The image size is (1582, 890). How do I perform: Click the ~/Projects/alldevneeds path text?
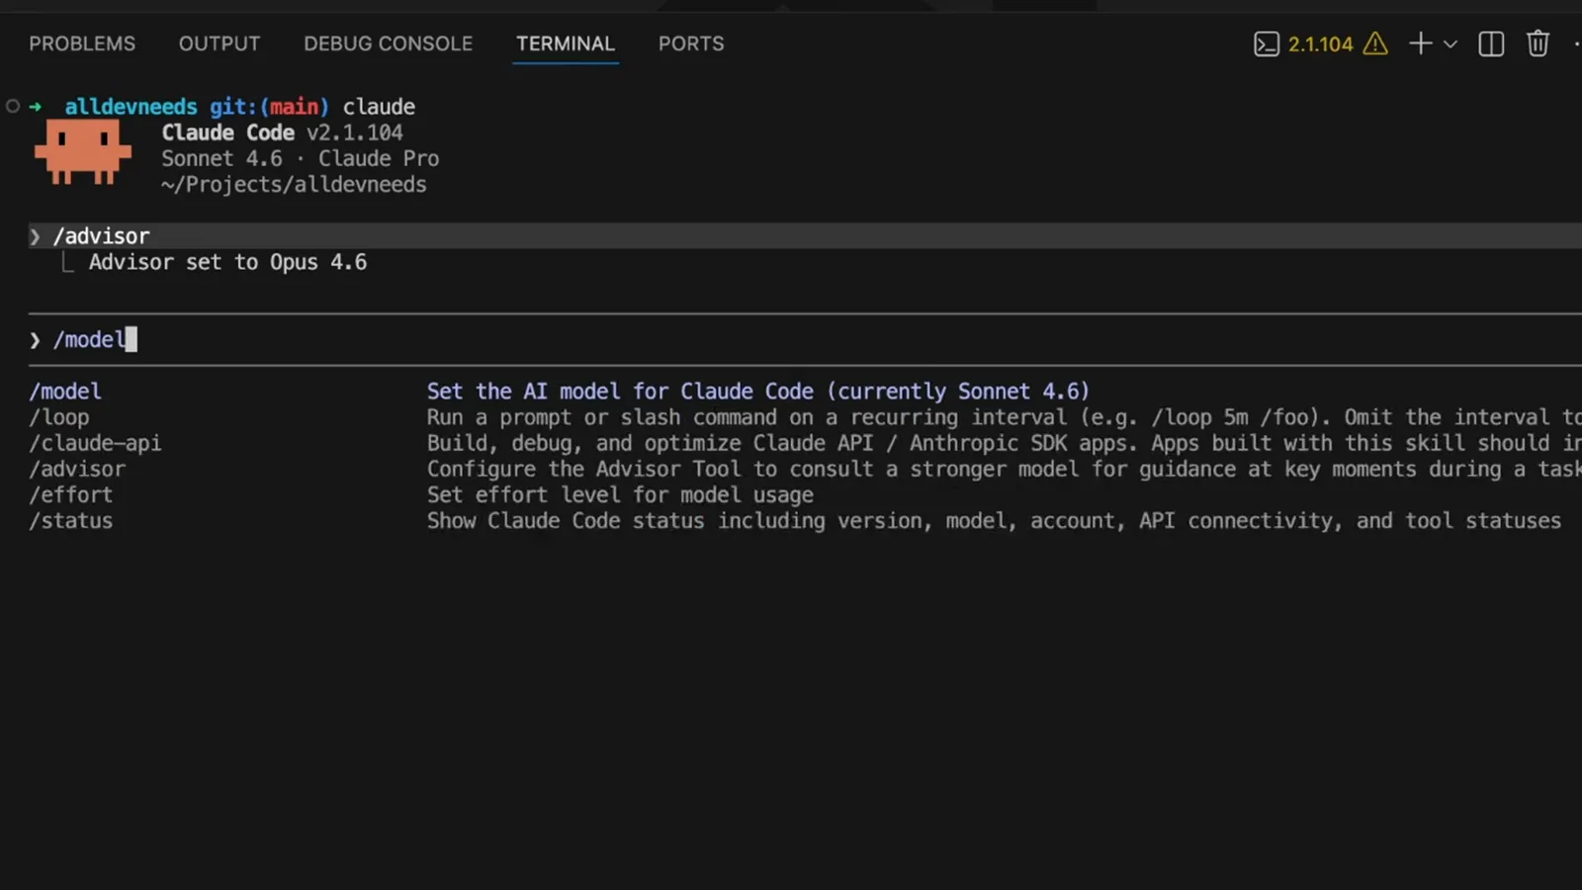coord(294,185)
